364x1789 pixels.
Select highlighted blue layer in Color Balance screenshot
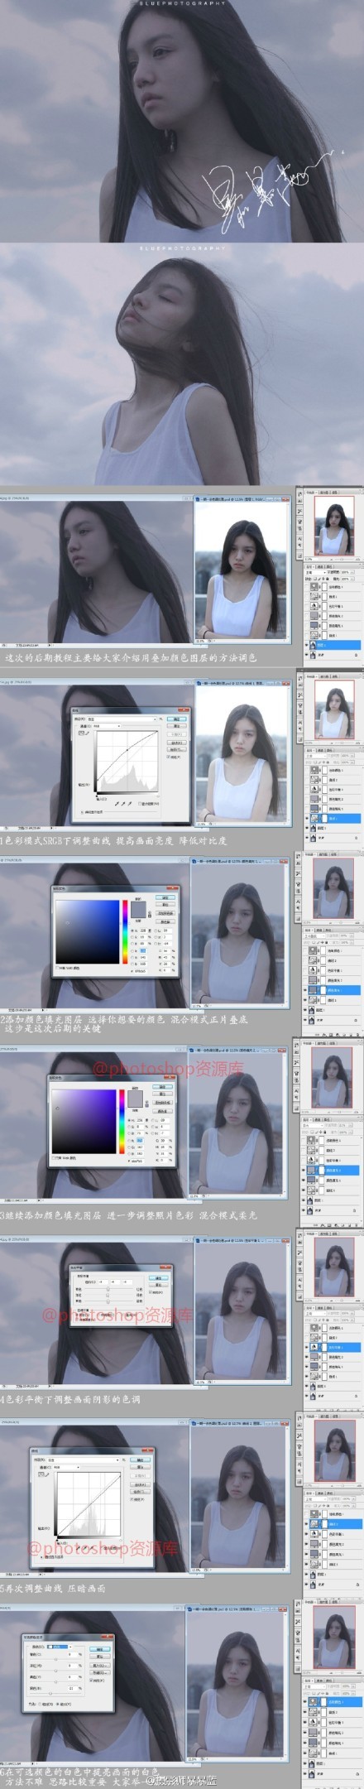pyautogui.click(x=335, y=1347)
